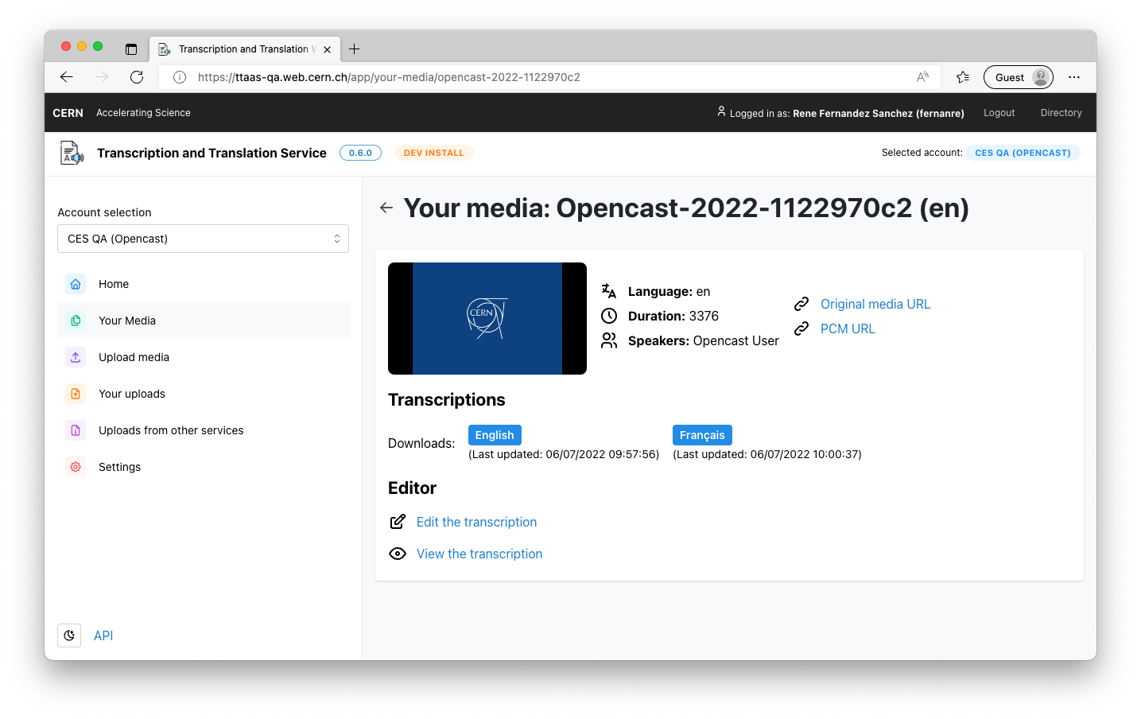Click the site information icon in address bar
The image size is (1141, 719).
coord(180,77)
